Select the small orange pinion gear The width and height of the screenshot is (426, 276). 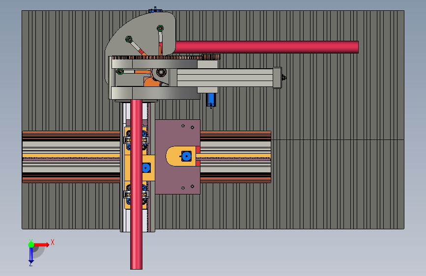click(211, 57)
